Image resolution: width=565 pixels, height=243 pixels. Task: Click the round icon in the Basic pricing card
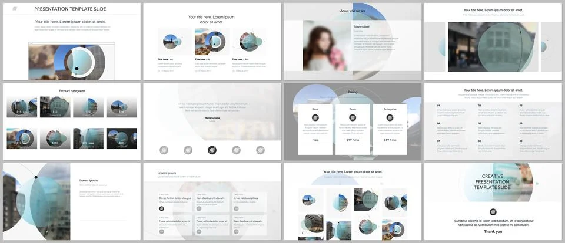[x=315, y=117]
